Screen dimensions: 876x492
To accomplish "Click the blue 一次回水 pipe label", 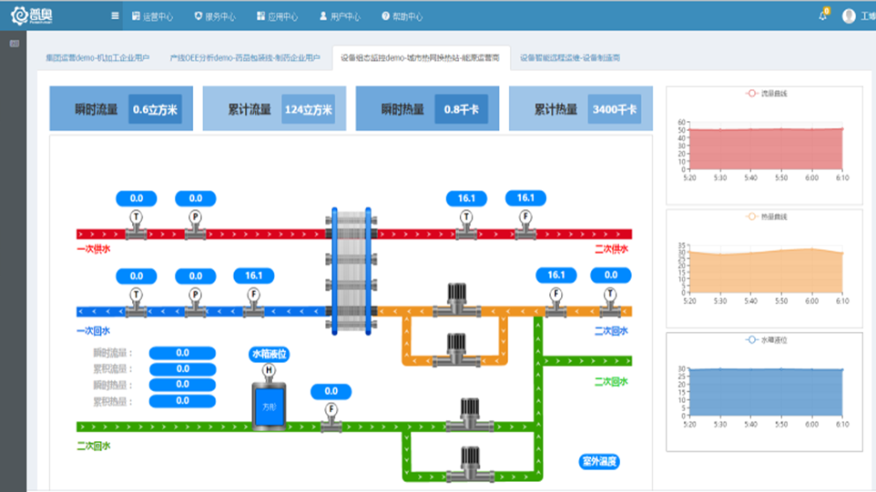I will [x=93, y=331].
